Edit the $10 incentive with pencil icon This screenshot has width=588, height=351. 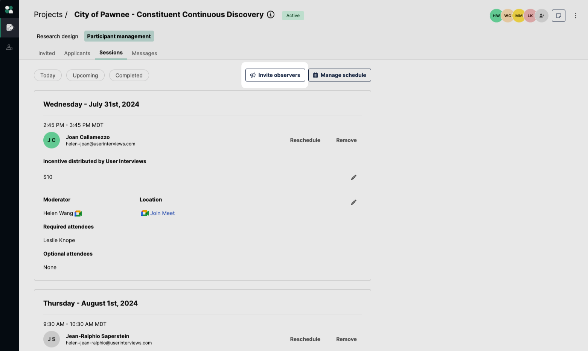tap(354, 177)
